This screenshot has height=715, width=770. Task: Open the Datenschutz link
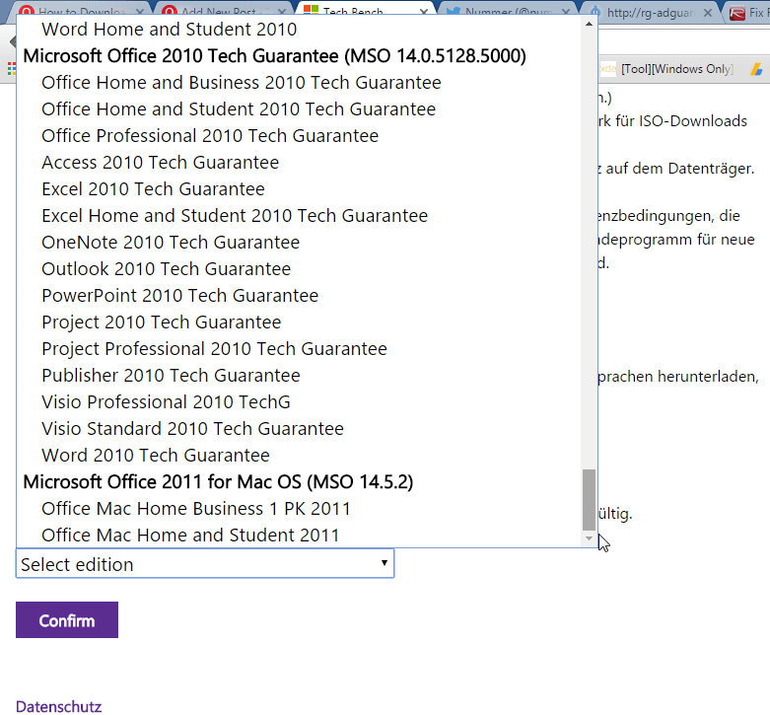pyautogui.click(x=58, y=706)
